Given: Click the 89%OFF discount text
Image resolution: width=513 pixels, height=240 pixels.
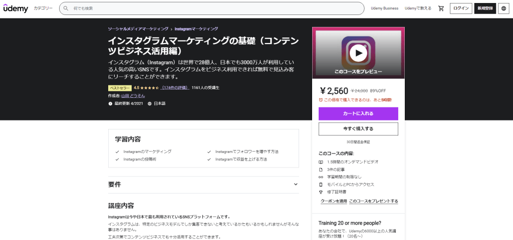Looking at the screenshot, I should tap(378, 91).
